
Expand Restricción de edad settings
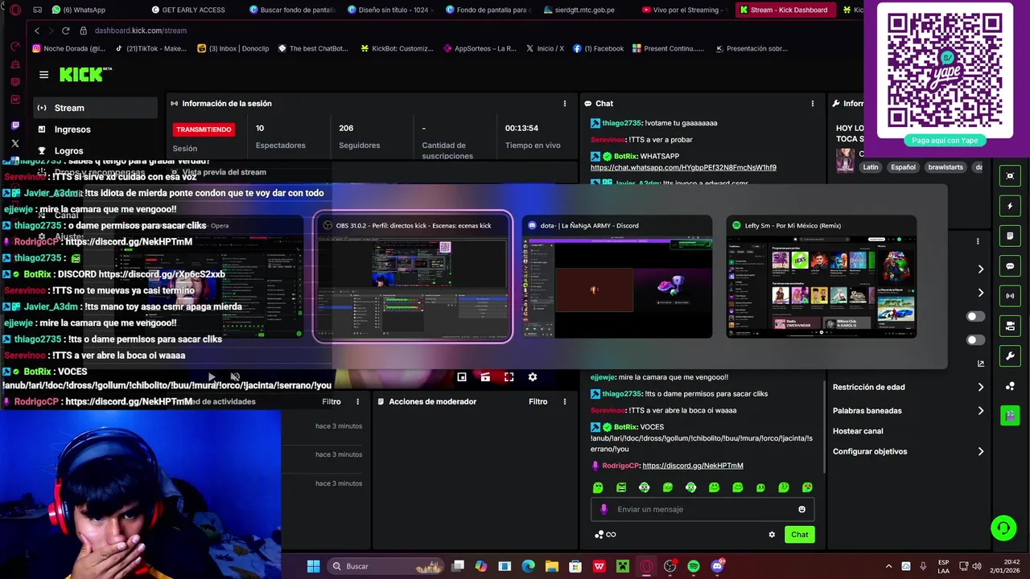(980, 387)
